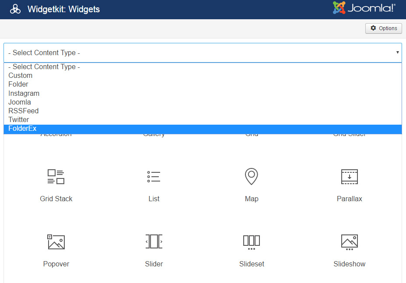Select the Slideset widget icon
This screenshot has width=406, height=283.
[252, 242]
